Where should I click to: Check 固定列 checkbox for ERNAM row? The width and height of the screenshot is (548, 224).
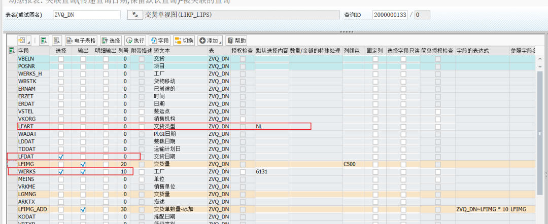(375, 89)
